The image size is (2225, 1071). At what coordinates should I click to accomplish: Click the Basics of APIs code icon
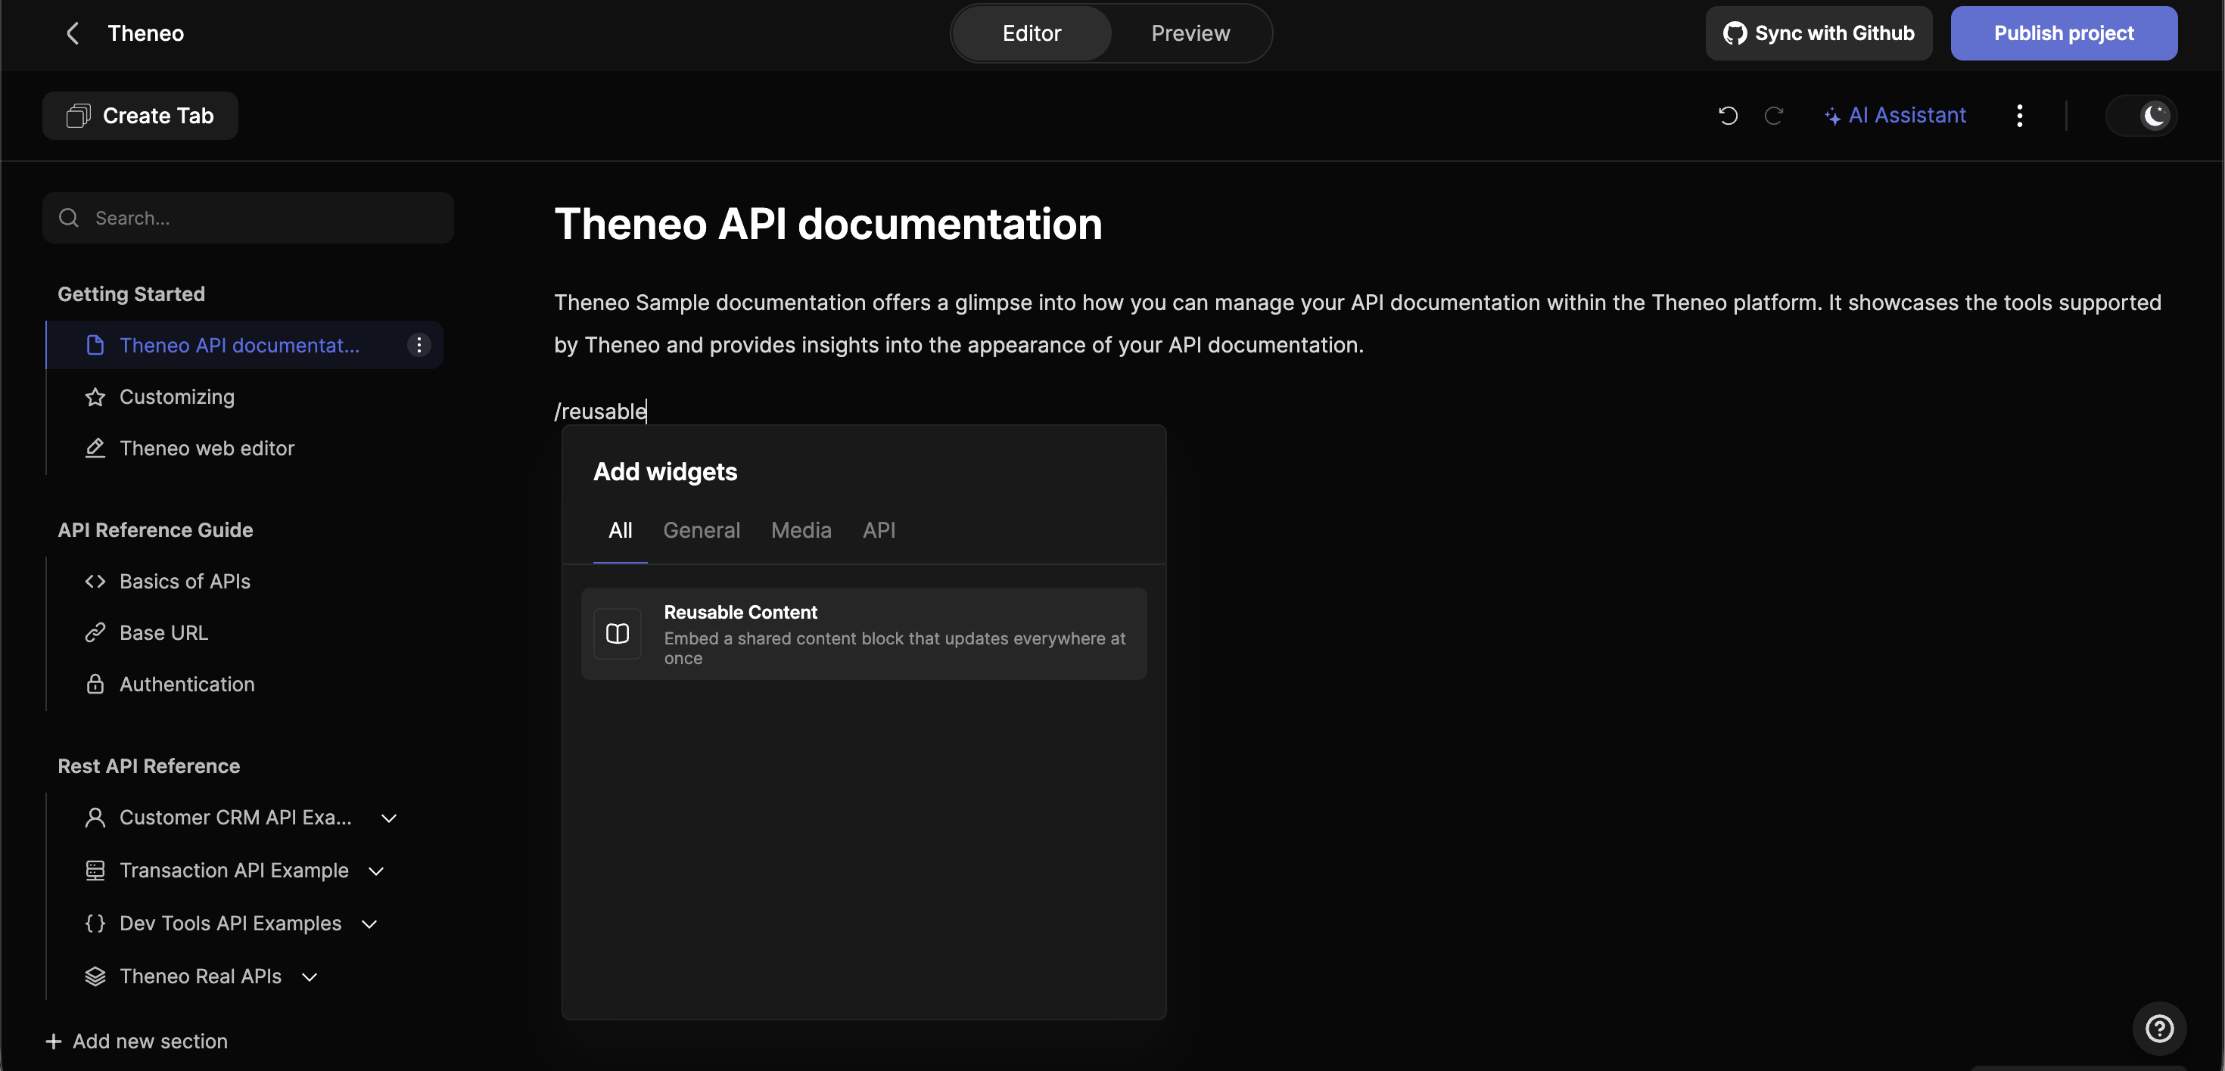point(95,582)
